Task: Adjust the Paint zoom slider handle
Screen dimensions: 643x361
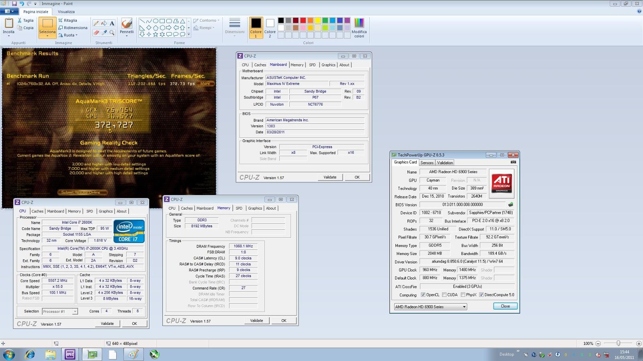Action: tap(618, 343)
